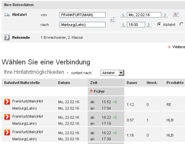Expand connection details for 16:22 arriving 17:19
185x144 pixels.
(x=7, y=117)
